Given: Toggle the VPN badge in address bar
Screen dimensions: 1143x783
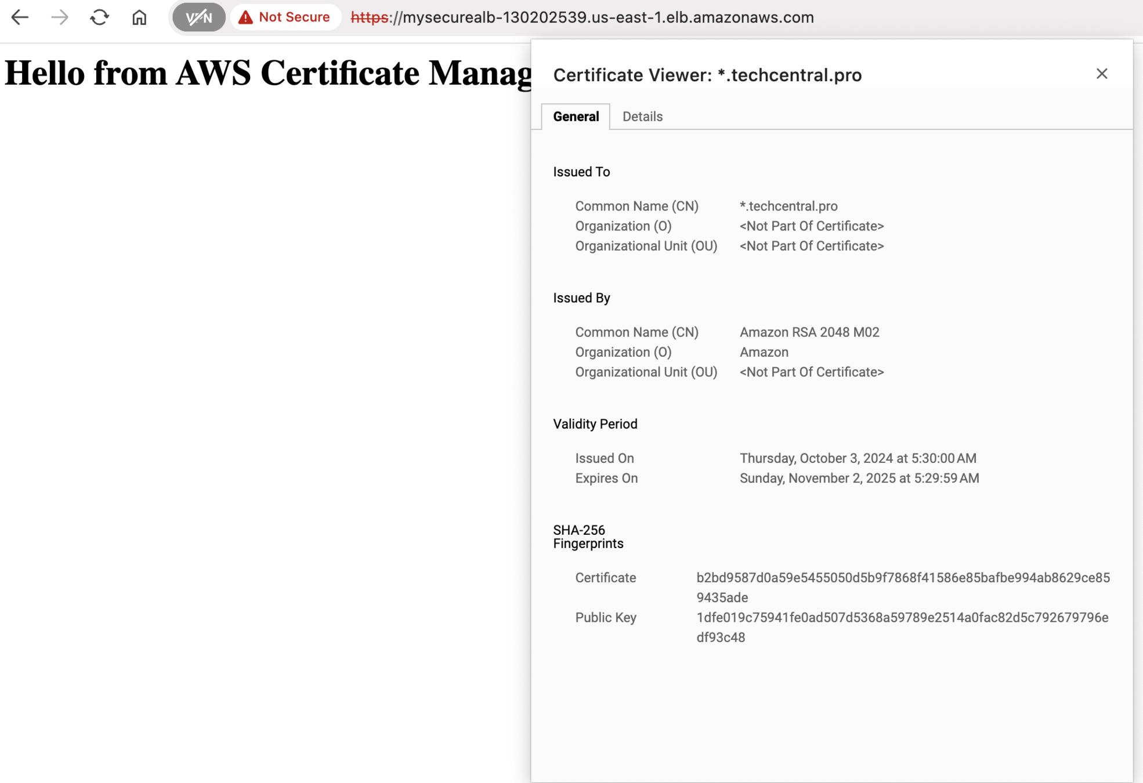Looking at the screenshot, I should tap(199, 17).
